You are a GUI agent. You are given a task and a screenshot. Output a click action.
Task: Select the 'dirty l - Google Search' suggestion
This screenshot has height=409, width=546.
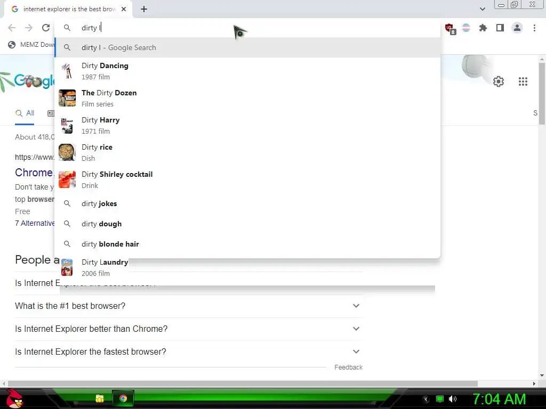(247, 47)
